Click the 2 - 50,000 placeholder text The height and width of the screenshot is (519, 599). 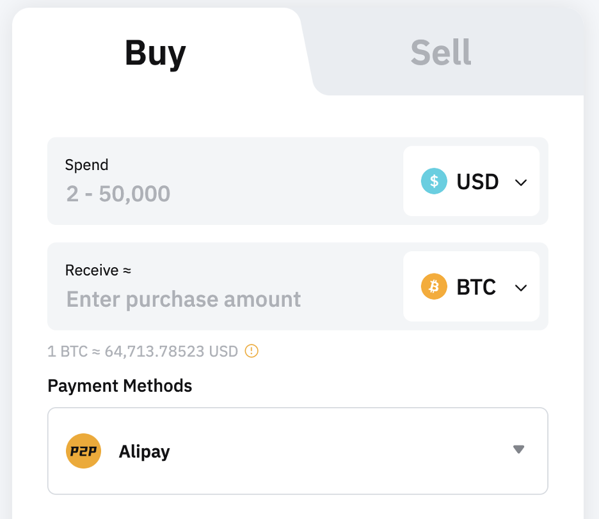pos(118,193)
